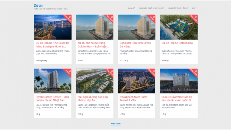
Task: Open Hội An Golden Sea aerial thumbnail
Action: tap(179, 27)
